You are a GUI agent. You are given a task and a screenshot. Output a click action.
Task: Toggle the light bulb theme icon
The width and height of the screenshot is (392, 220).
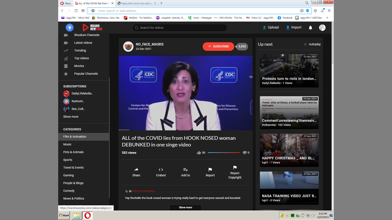(x=70, y=28)
